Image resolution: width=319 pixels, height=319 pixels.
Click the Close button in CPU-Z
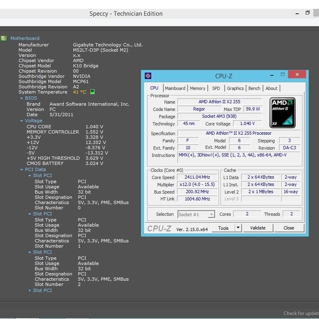(289, 228)
